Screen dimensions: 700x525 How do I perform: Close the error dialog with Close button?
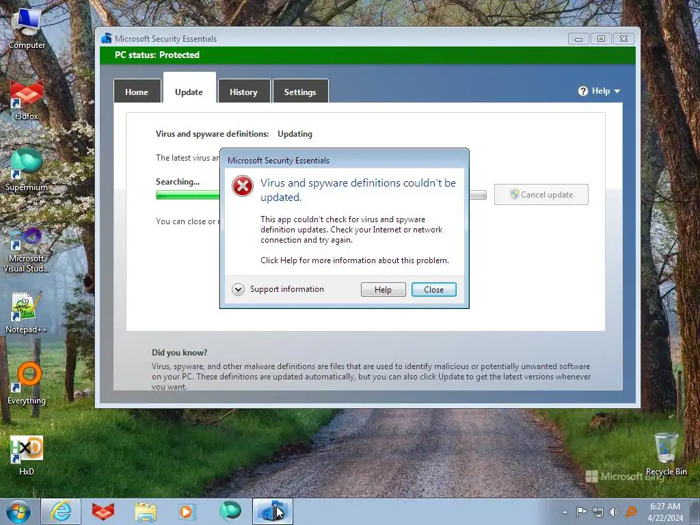[433, 290]
